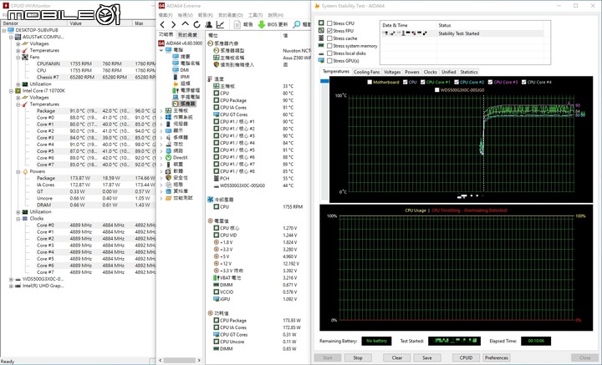Viewport: 602px width, 365px height.
Task: Click the Intel Core i7 10700K processor icon
Action: pyautogui.click(x=18, y=91)
